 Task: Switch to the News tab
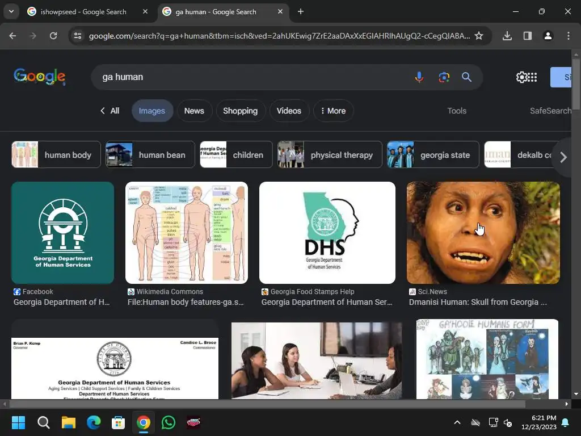click(194, 111)
